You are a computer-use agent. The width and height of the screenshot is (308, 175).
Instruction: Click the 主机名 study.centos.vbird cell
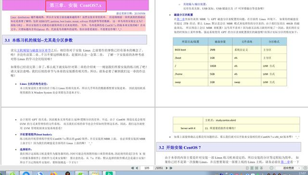click(251, 120)
